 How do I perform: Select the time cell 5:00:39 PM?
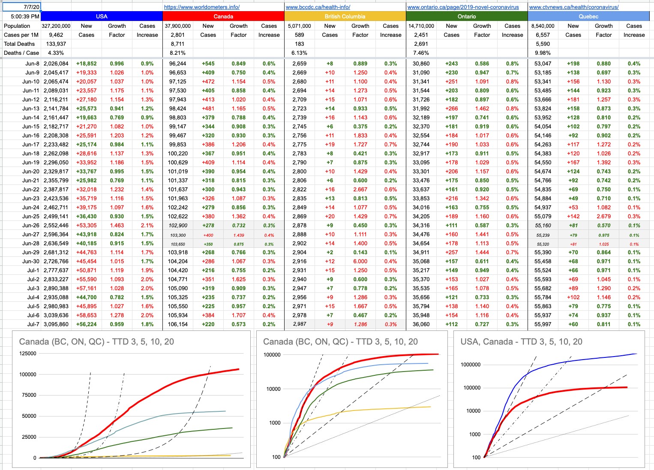22,16
